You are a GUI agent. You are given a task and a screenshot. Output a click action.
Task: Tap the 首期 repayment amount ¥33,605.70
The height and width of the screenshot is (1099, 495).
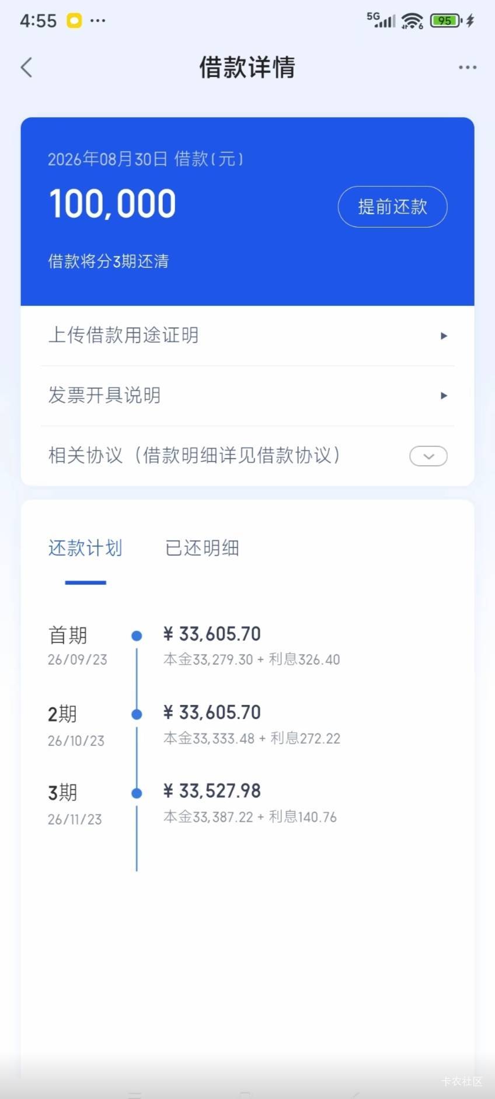[x=212, y=634]
